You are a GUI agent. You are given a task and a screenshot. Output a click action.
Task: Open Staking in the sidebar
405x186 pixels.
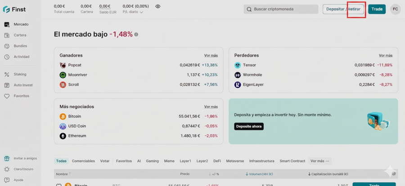point(20,75)
